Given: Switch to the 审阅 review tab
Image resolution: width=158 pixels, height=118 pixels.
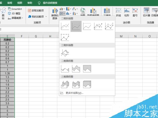Looking at the screenshot, I should point(9,3).
